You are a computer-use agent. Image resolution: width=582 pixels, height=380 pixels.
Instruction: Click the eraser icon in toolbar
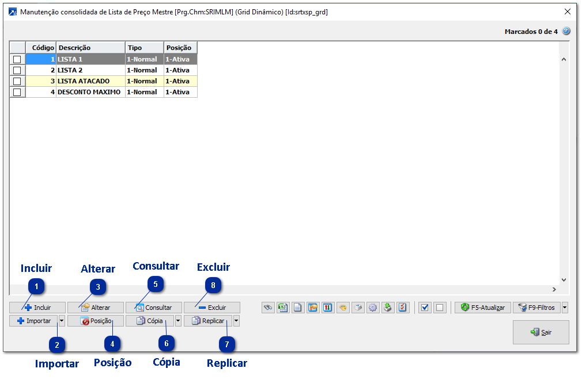pos(358,308)
